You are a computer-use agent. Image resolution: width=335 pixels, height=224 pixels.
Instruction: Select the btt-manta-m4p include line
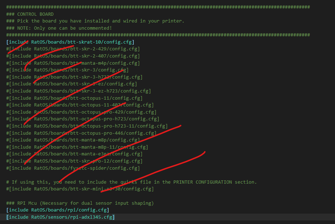pos(73,63)
